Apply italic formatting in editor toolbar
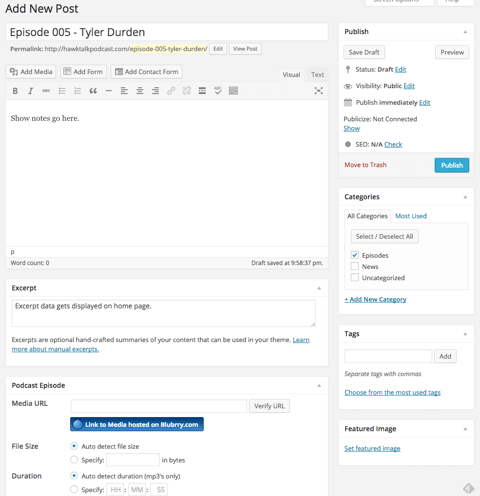The height and width of the screenshot is (496, 480). coord(30,91)
